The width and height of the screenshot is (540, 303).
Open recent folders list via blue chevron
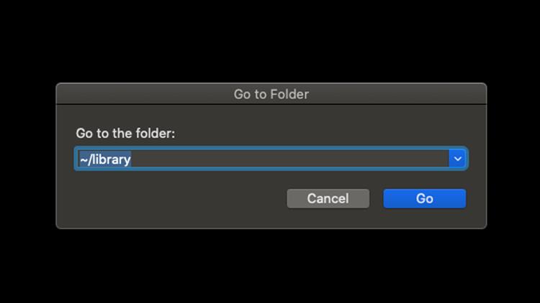[457, 159]
